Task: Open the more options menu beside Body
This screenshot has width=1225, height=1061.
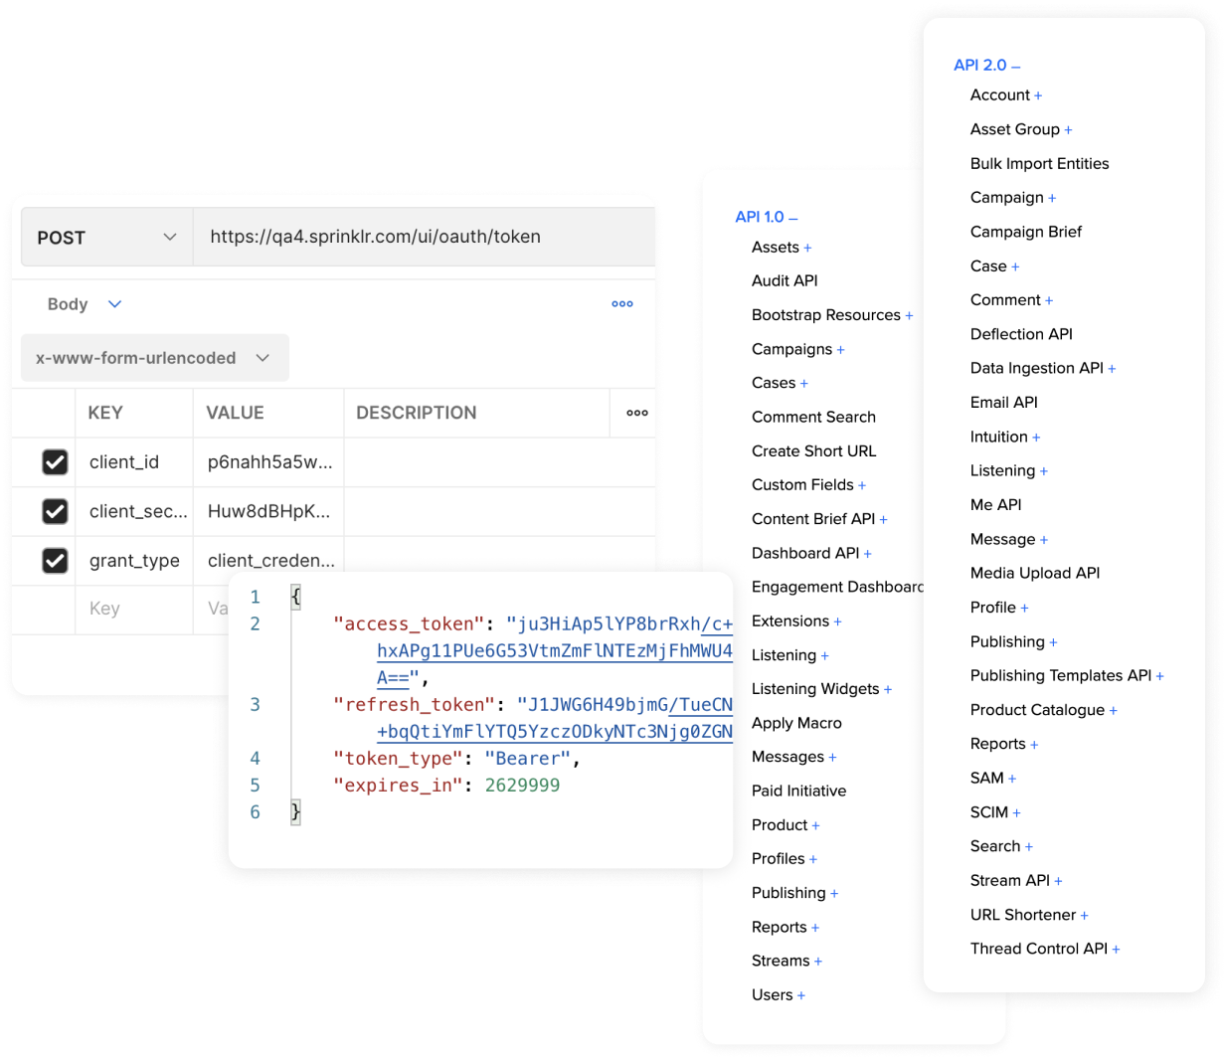Action: click(622, 304)
